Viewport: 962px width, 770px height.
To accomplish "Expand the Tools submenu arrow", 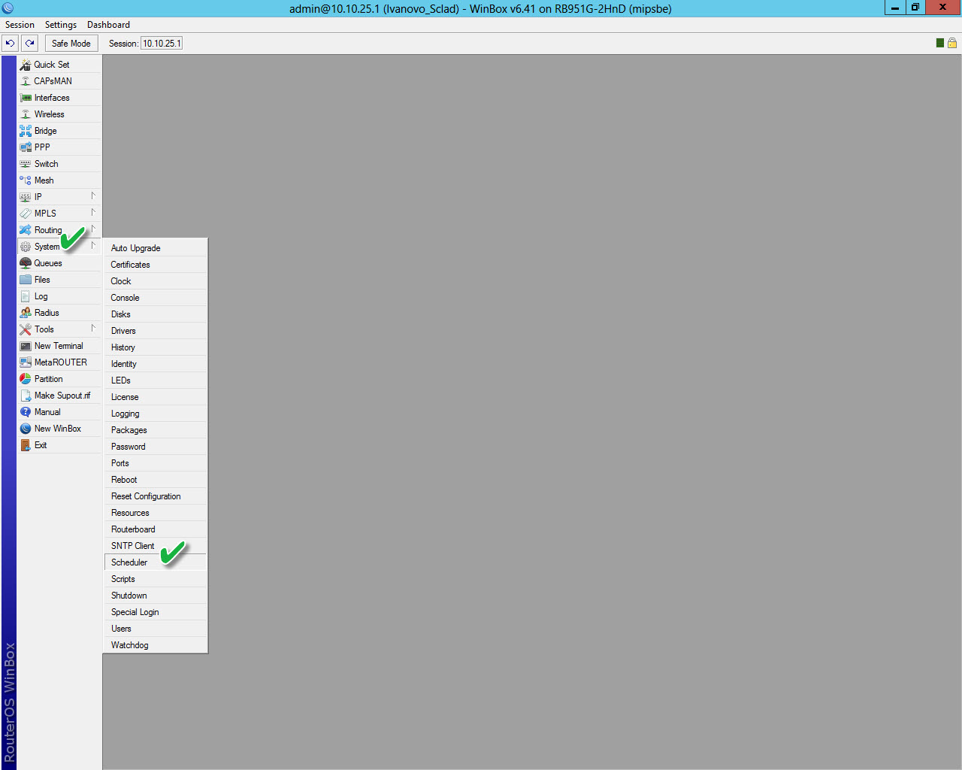I will tap(93, 328).
